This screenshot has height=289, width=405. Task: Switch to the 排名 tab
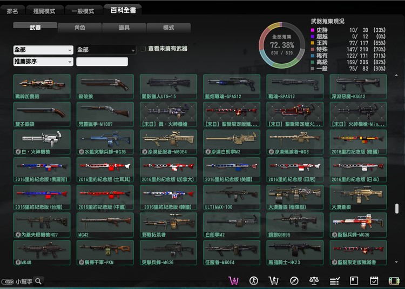[x=12, y=11]
